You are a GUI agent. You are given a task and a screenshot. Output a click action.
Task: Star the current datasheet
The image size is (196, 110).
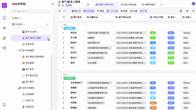pyautogui.click(x=63, y=5)
